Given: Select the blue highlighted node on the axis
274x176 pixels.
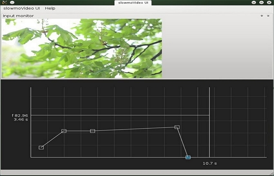Looking at the screenshot, I should [x=188, y=157].
